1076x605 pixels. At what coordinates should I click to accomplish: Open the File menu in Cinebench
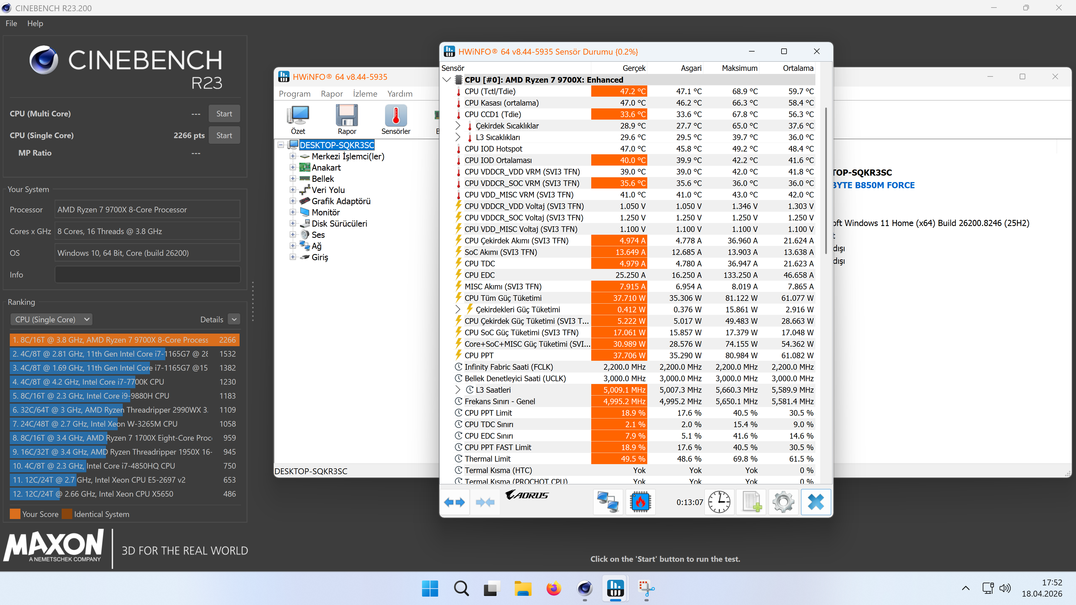point(11,23)
